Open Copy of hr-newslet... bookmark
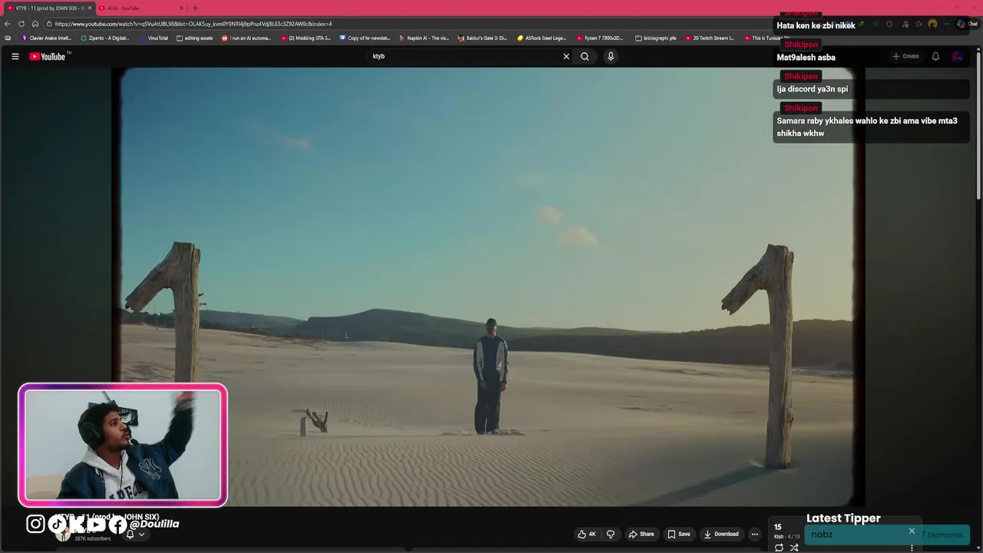Viewport: 983px width, 553px height. (365, 38)
